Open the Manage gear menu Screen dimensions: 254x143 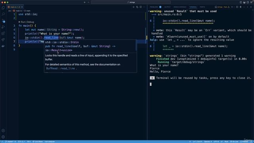coord(3,137)
